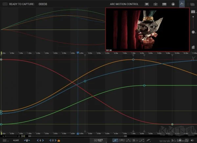Click the yellow bracket fit-range button
Image resolution: width=197 pixels, height=143 pixels.
[23, 136]
